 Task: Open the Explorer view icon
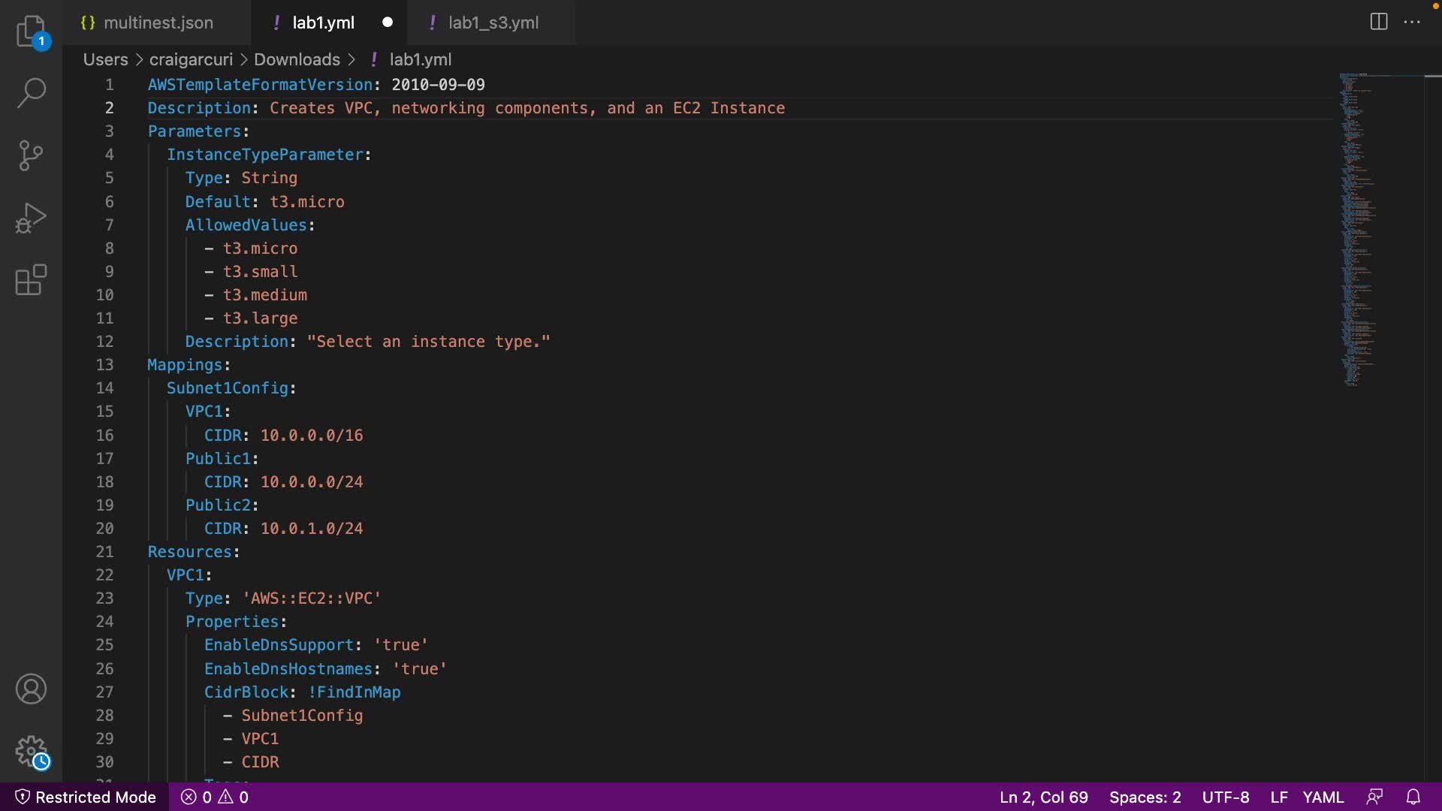click(x=31, y=32)
